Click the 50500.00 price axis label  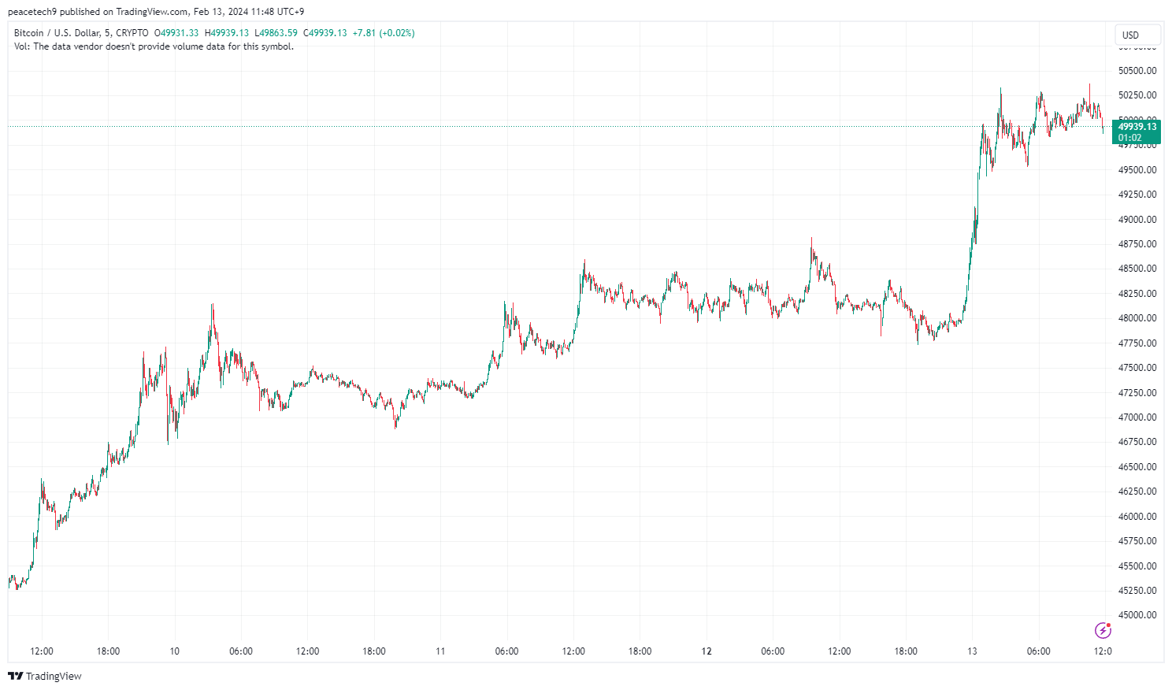1137,71
